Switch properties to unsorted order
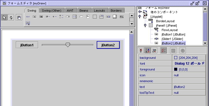Viewport: 209px width, 106px height. pyautogui.click(x=141, y=51)
